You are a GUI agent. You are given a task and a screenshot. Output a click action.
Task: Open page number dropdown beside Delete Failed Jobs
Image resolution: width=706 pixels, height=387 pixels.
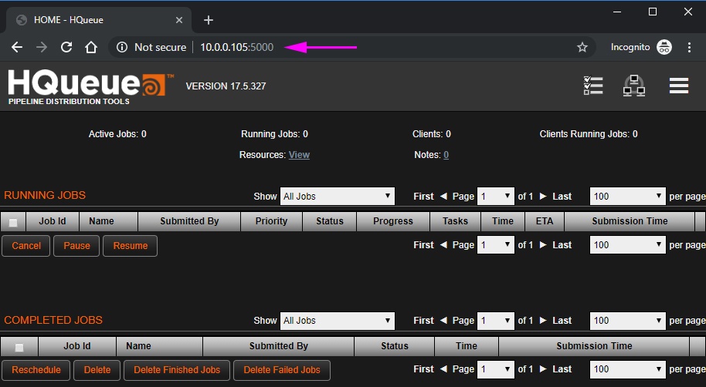click(x=495, y=369)
